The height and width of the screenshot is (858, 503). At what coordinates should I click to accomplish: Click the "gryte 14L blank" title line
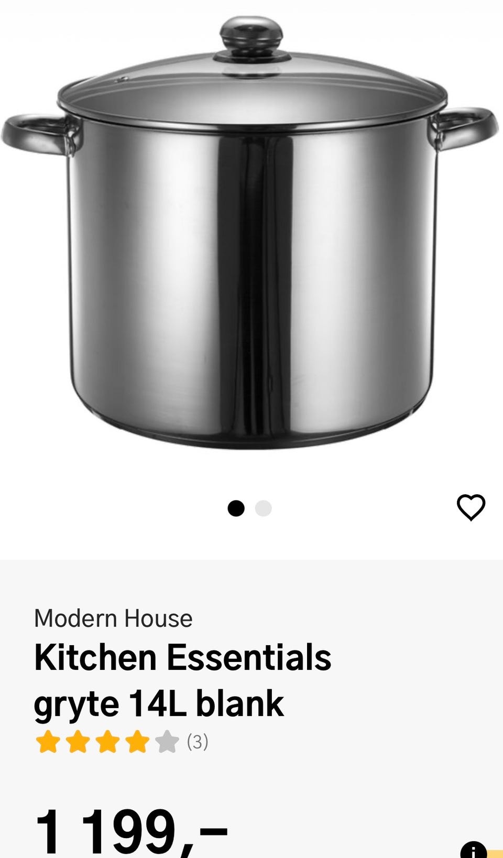pyautogui.click(x=159, y=704)
